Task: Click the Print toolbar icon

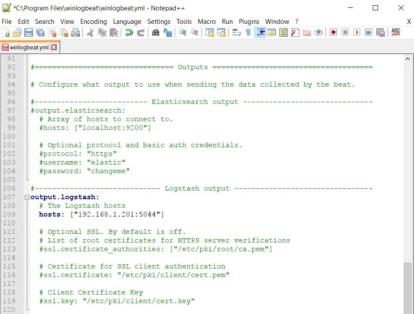Action: 75,32
